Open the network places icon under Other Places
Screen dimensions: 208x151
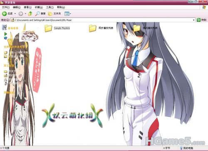tap(5, 84)
